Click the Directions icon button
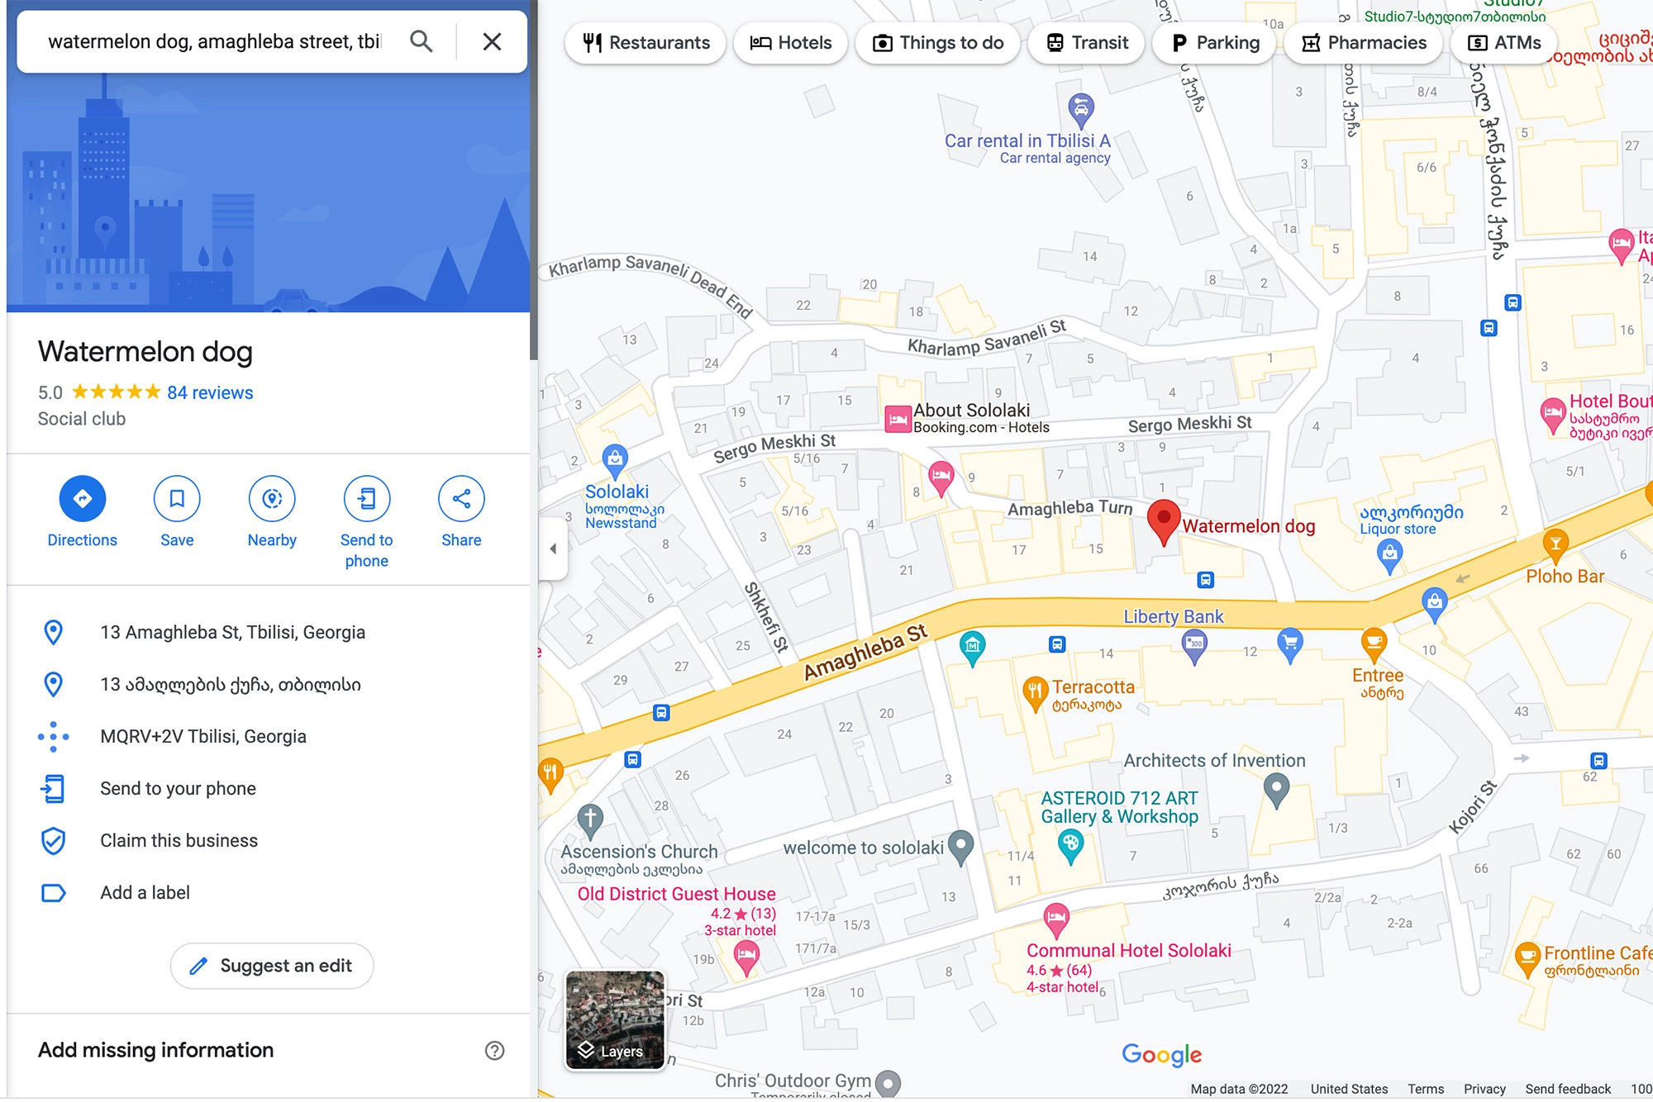The width and height of the screenshot is (1653, 1102). 82,499
